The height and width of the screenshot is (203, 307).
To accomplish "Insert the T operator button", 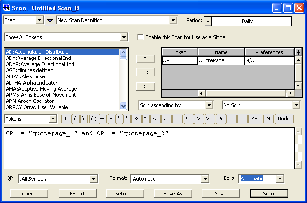I will pyautogui.click(x=66, y=119).
